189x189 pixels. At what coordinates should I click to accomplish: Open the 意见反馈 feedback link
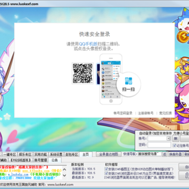[165, 113]
